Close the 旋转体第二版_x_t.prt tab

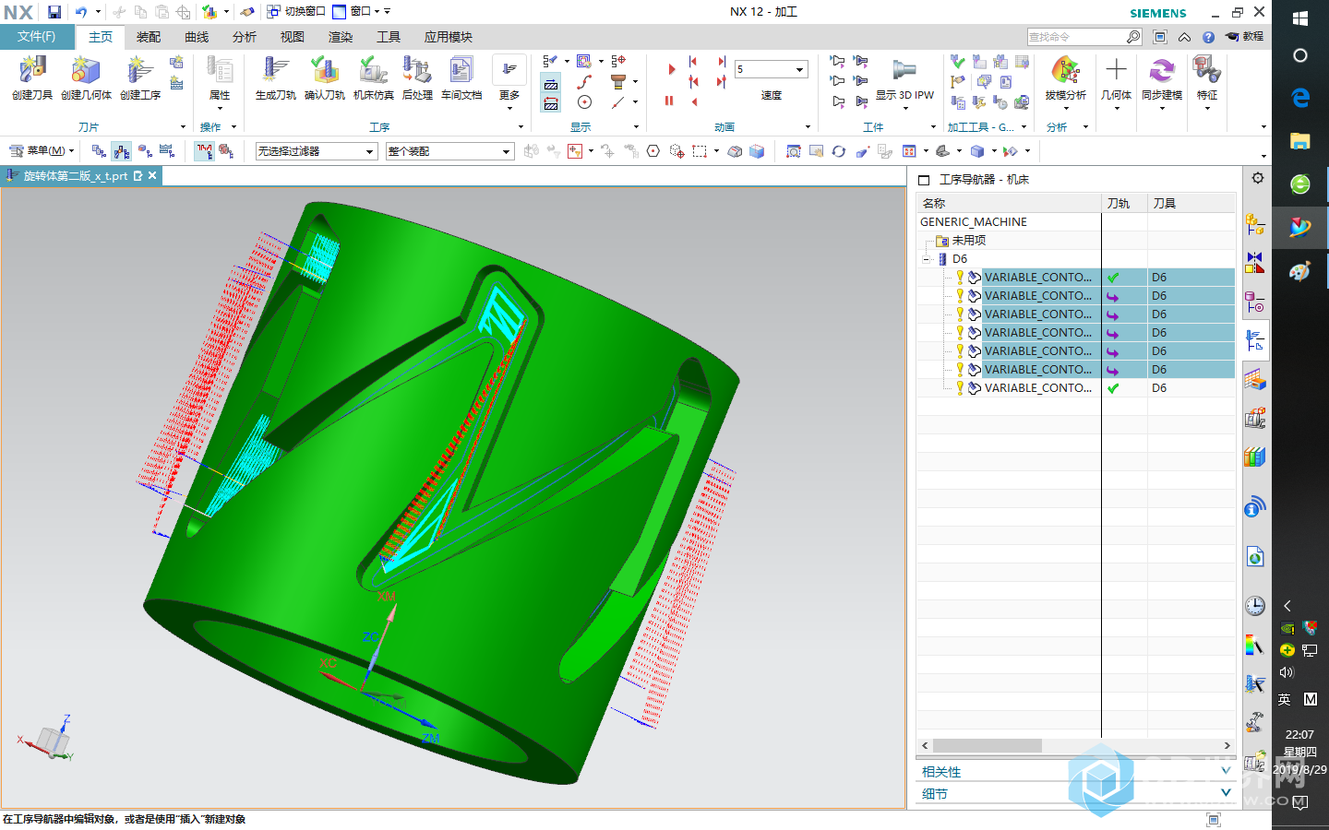[153, 175]
